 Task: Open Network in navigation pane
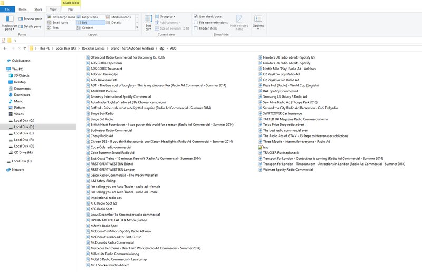click(x=15, y=170)
